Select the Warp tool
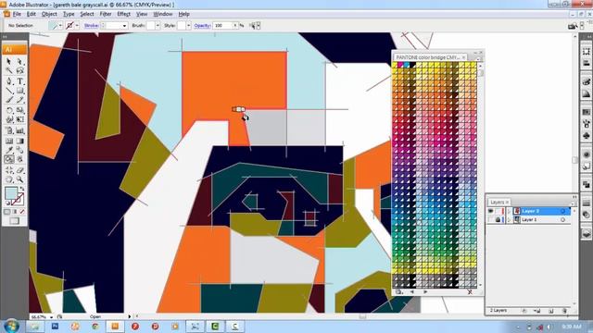 click(x=9, y=119)
